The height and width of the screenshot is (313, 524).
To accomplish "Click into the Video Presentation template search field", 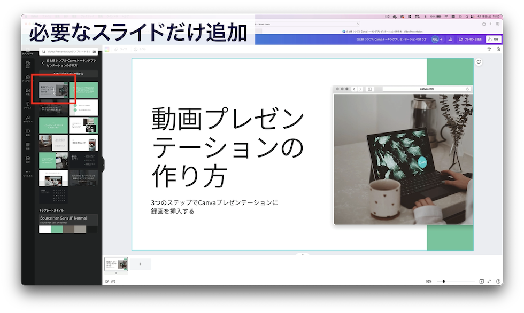I will 68,52.
